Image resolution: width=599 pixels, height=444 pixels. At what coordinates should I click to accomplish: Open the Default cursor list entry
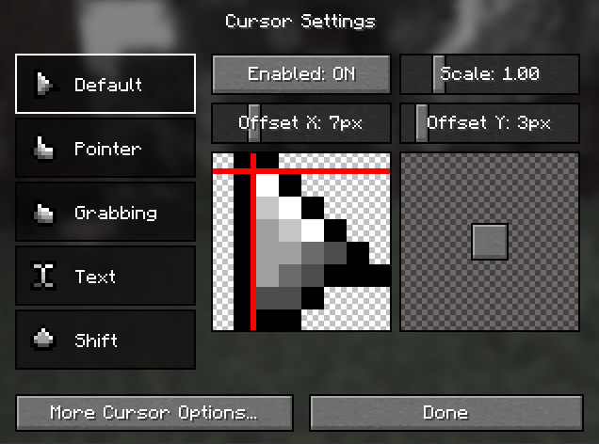105,84
